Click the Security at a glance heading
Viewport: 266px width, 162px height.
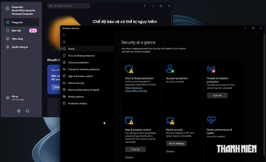pos(138,42)
